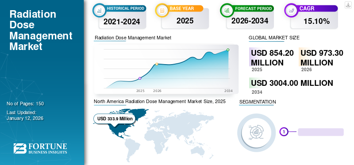
Task: Click the sidebar Radiation Dose Management Market title
Action: click(41, 30)
